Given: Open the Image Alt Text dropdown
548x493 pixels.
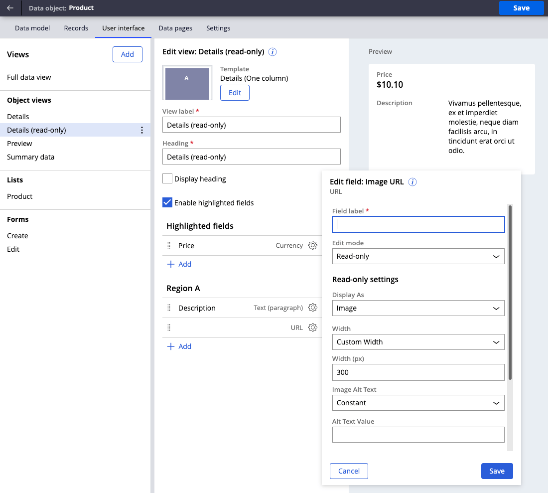Looking at the screenshot, I should (x=418, y=403).
